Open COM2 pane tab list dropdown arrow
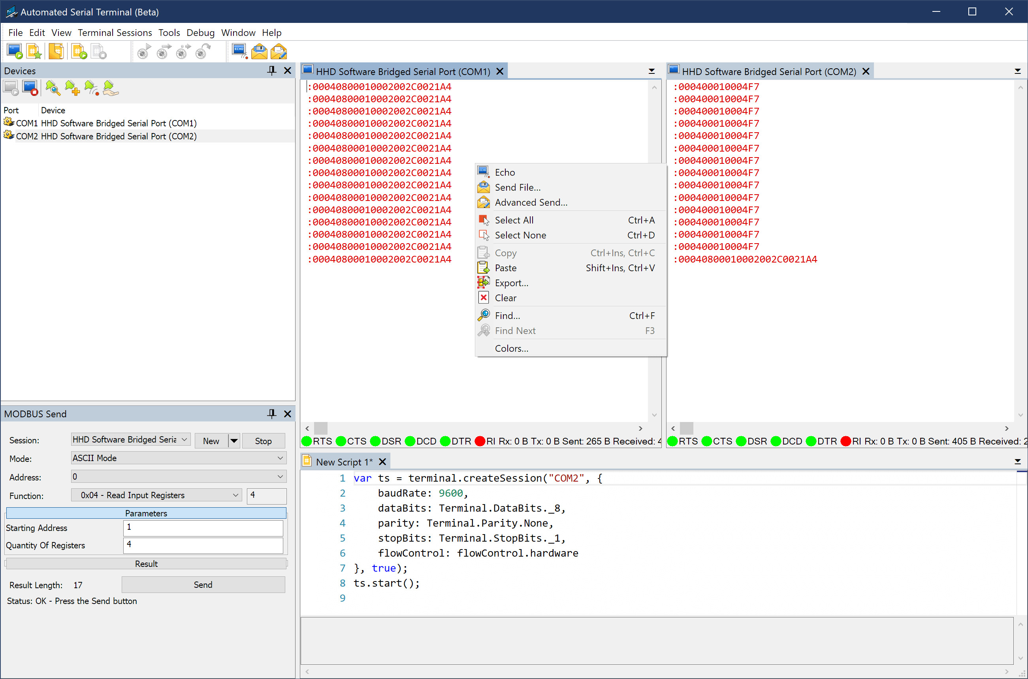1028x679 pixels. click(x=1018, y=71)
